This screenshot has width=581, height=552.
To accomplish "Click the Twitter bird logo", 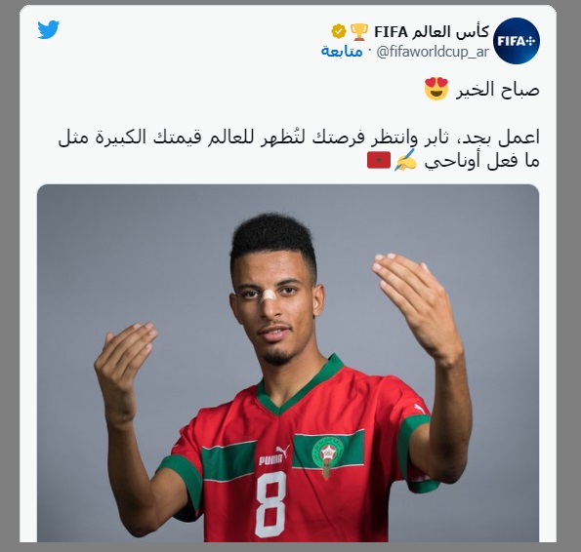I will 49,29.
